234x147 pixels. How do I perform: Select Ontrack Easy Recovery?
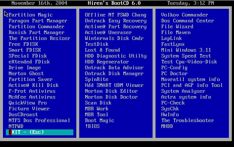(116, 21)
